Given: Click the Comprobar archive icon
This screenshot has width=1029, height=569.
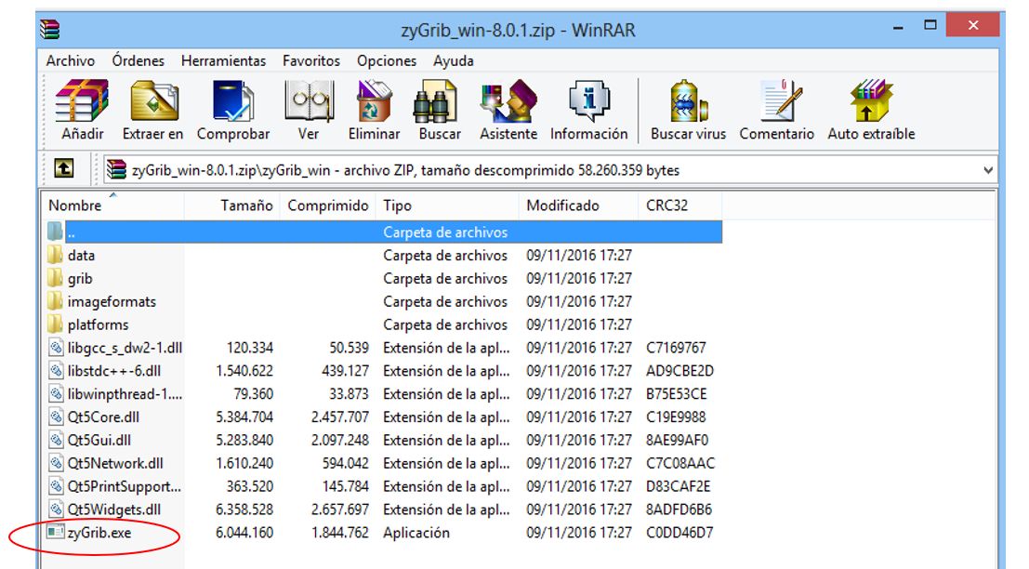Looking at the screenshot, I should (x=232, y=101).
